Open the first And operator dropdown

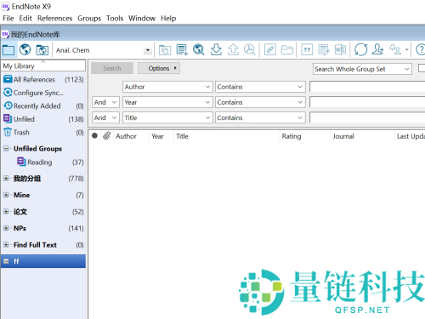tap(114, 102)
